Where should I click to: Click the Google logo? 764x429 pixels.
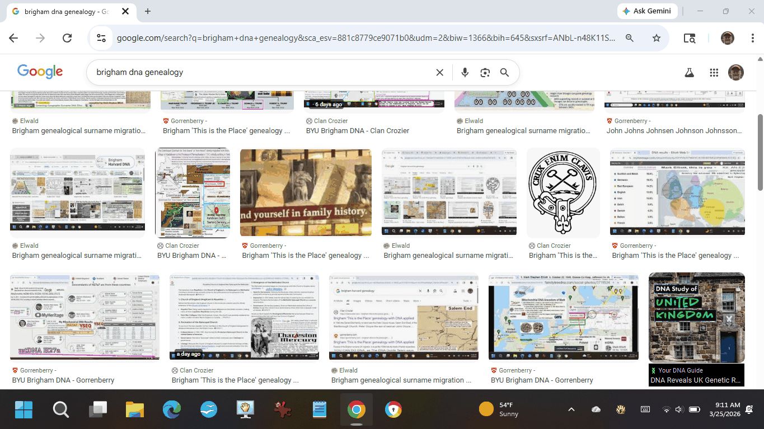[x=40, y=72]
